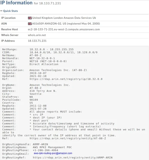Click the CIDR value 18.64.0.0/10 line
This screenshot has height=160, width=149.
pyautogui.click(x=63, y=52)
